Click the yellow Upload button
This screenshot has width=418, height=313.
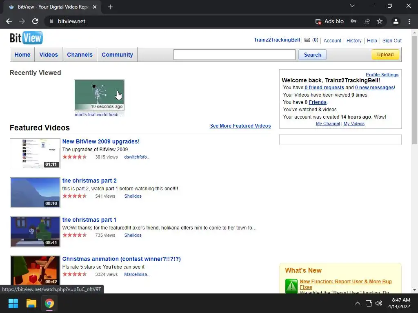[x=385, y=55]
